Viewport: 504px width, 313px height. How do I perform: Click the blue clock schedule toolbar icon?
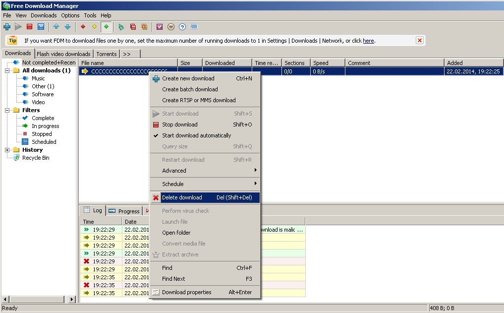[41, 27]
